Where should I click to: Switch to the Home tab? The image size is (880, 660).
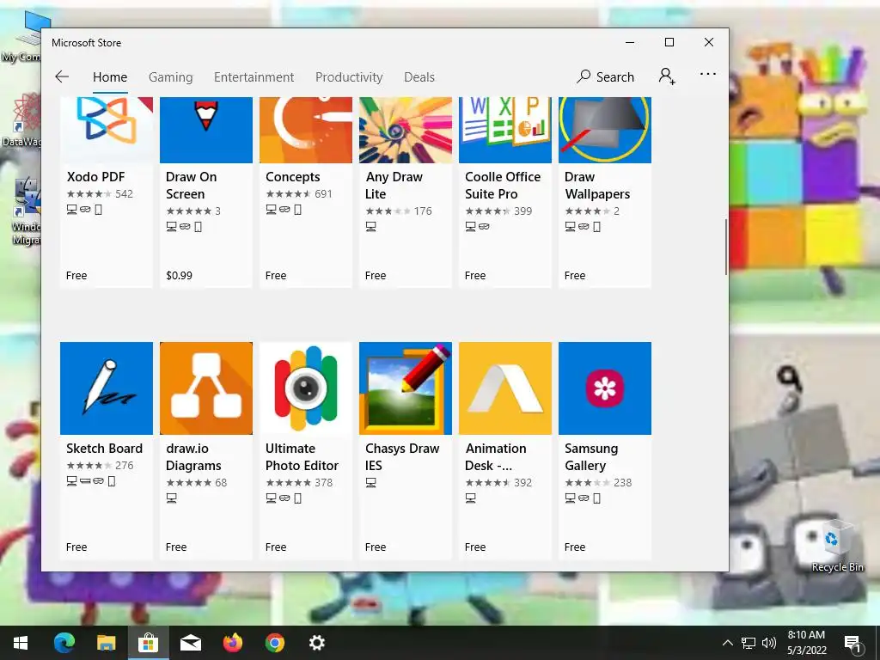click(x=110, y=76)
